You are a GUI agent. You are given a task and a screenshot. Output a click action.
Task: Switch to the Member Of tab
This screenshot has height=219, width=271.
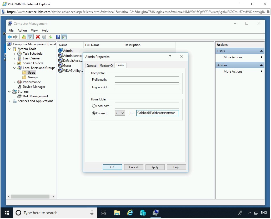click(x=106, y=66)
